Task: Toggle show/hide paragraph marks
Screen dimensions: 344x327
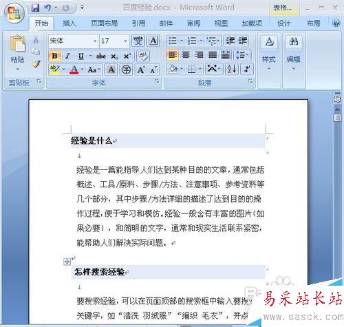Action: (x=247, y=69)
